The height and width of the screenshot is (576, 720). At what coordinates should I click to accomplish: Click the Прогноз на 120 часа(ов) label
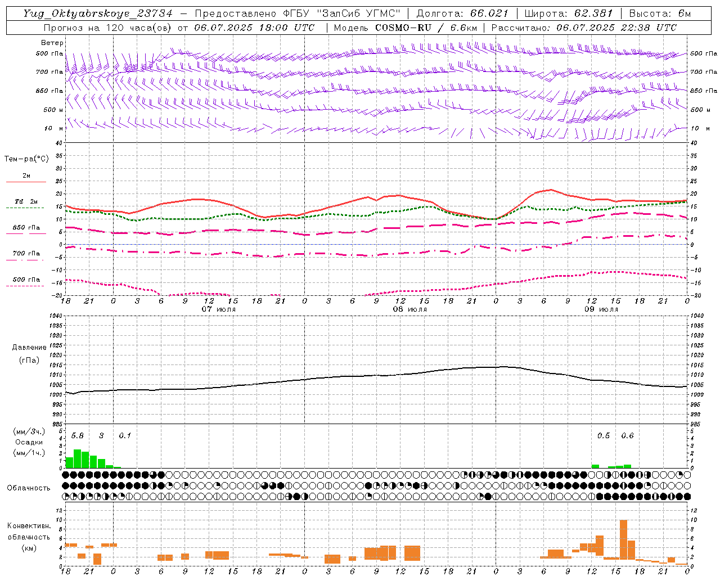pos(108,28)
